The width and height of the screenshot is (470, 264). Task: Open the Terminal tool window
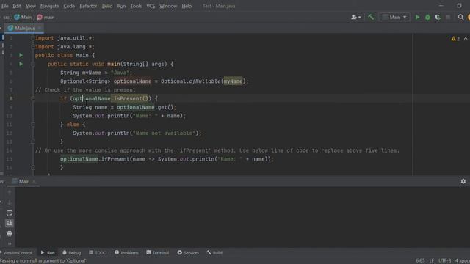158,253
